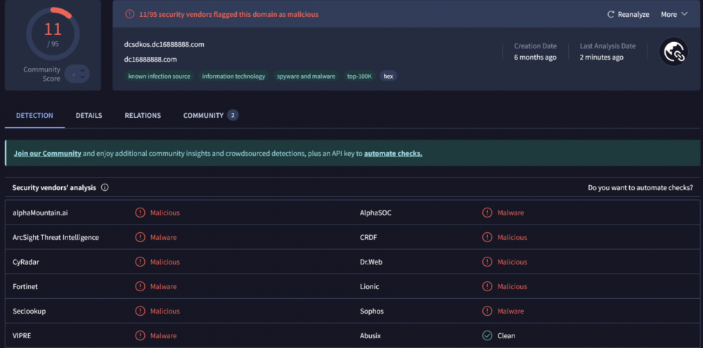Image resolution: width=703 pixels, height=348 pixels.
Task: Click the green checkmark icon for Abusix
Action: tap(487, 335)
